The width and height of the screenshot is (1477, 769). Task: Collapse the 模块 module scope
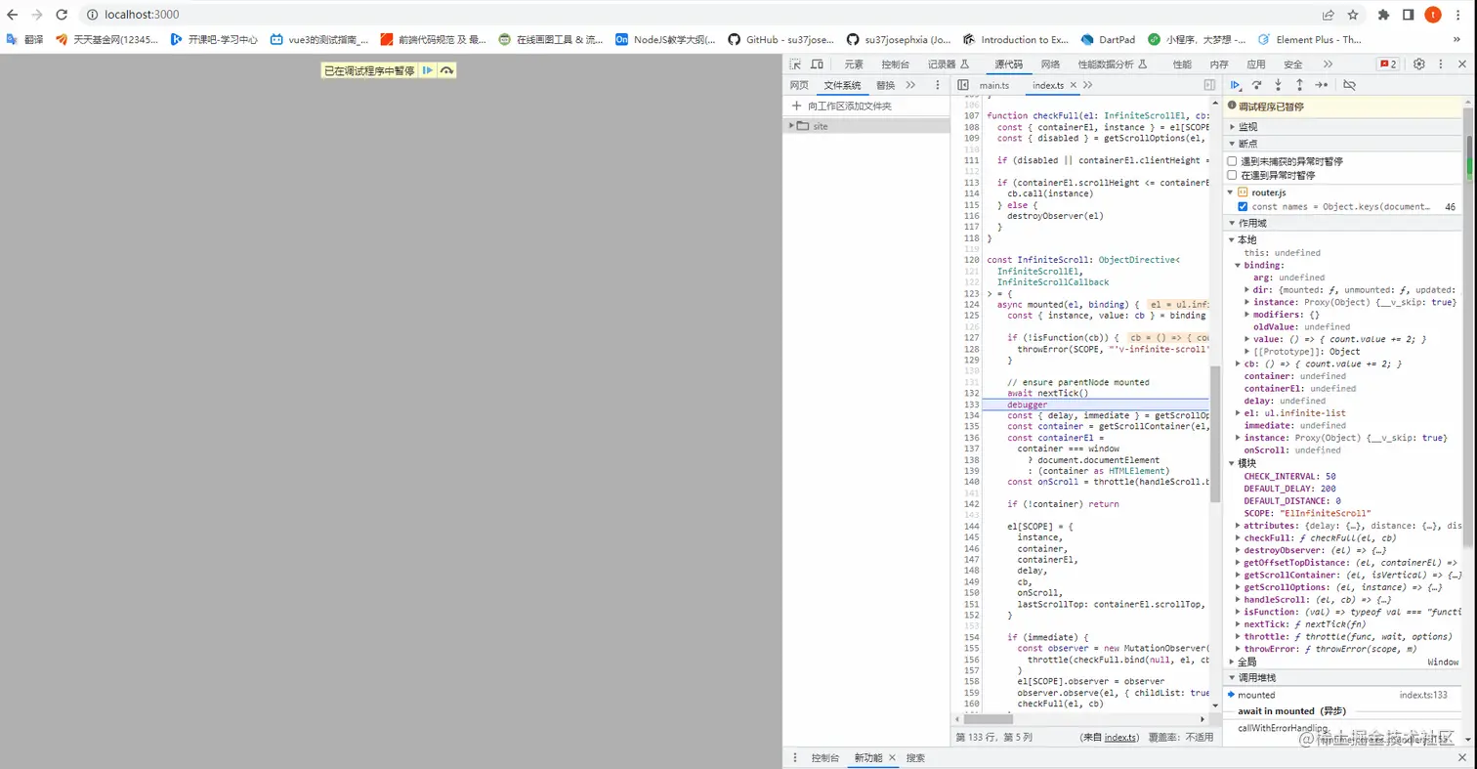click(x=1231, y=463)
